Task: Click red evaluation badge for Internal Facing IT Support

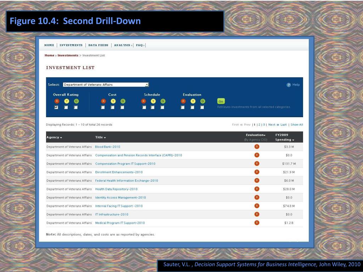Action: point(257,206)
